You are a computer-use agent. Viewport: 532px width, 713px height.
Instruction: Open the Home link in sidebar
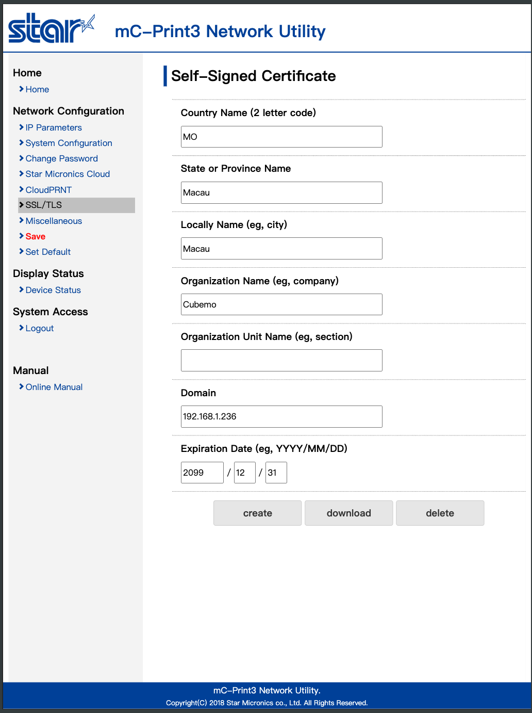(37, 89)
